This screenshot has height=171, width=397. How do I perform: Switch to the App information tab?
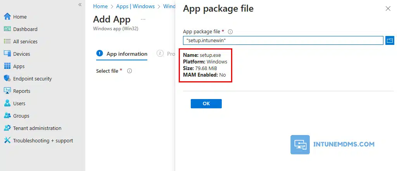coord(127,54)
